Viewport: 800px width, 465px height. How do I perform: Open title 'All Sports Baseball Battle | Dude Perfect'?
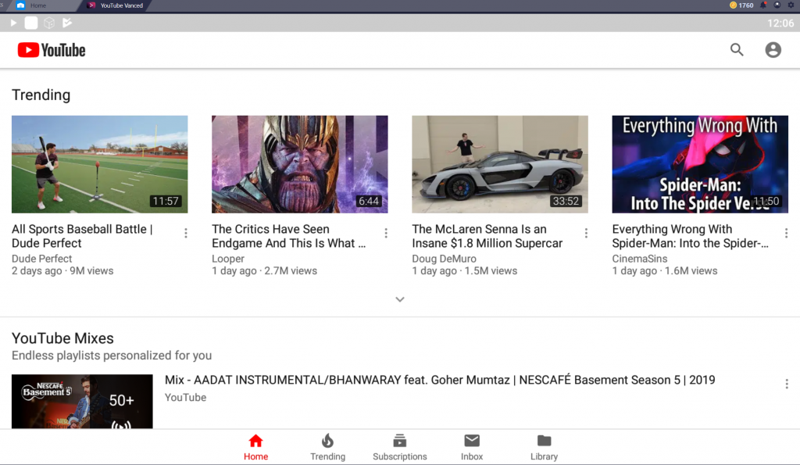point(82,236)
